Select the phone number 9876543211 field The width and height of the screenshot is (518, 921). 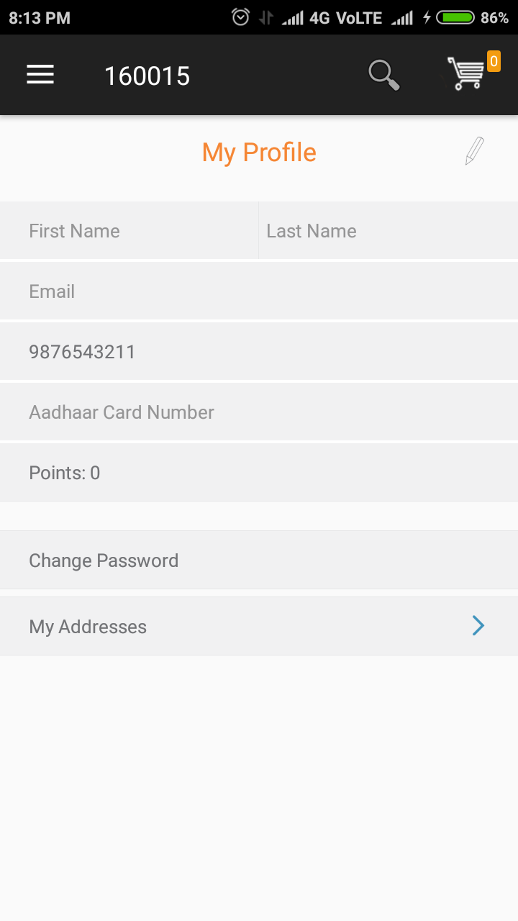[259, 351]
